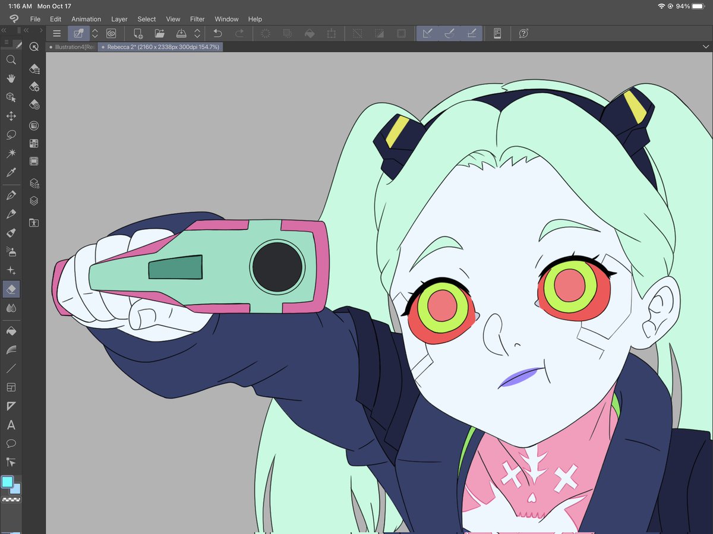Expand the save options arrows

coord(197,34)
